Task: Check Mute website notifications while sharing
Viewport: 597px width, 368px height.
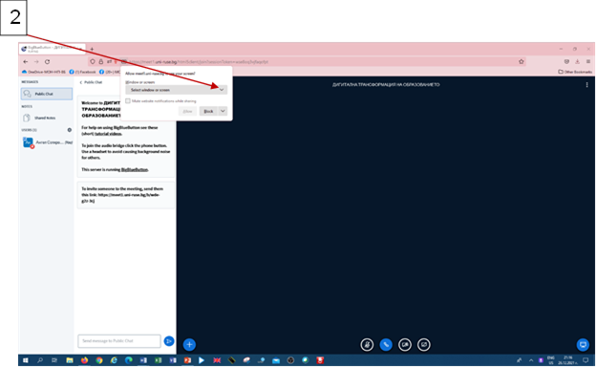Action: [x=128, y=101]
